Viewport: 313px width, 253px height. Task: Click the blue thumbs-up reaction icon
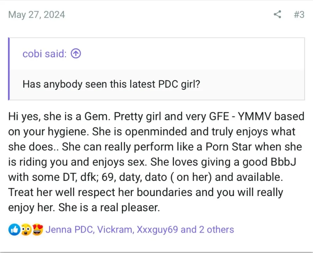click(14, 230)
